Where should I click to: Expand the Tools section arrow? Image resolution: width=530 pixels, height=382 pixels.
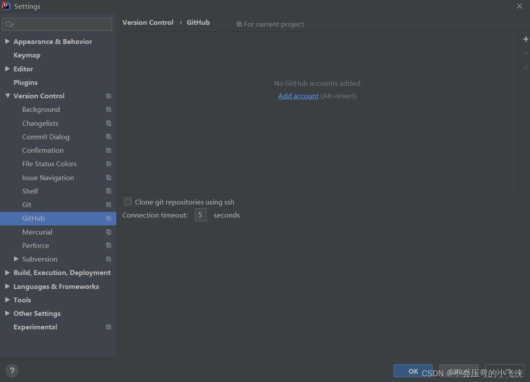[x=7, y=300]
